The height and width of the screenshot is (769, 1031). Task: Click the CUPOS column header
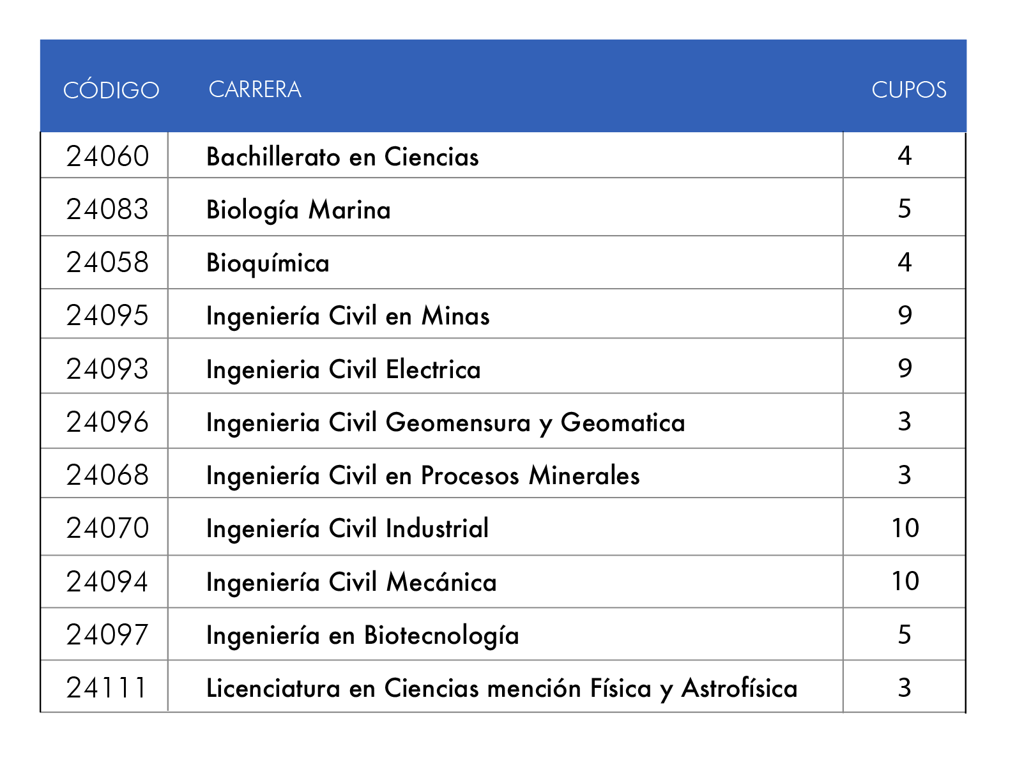[x=909, y=89]
